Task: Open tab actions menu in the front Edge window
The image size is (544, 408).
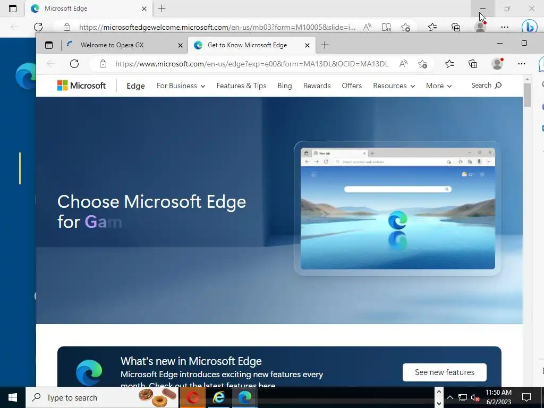Action: 49,45
